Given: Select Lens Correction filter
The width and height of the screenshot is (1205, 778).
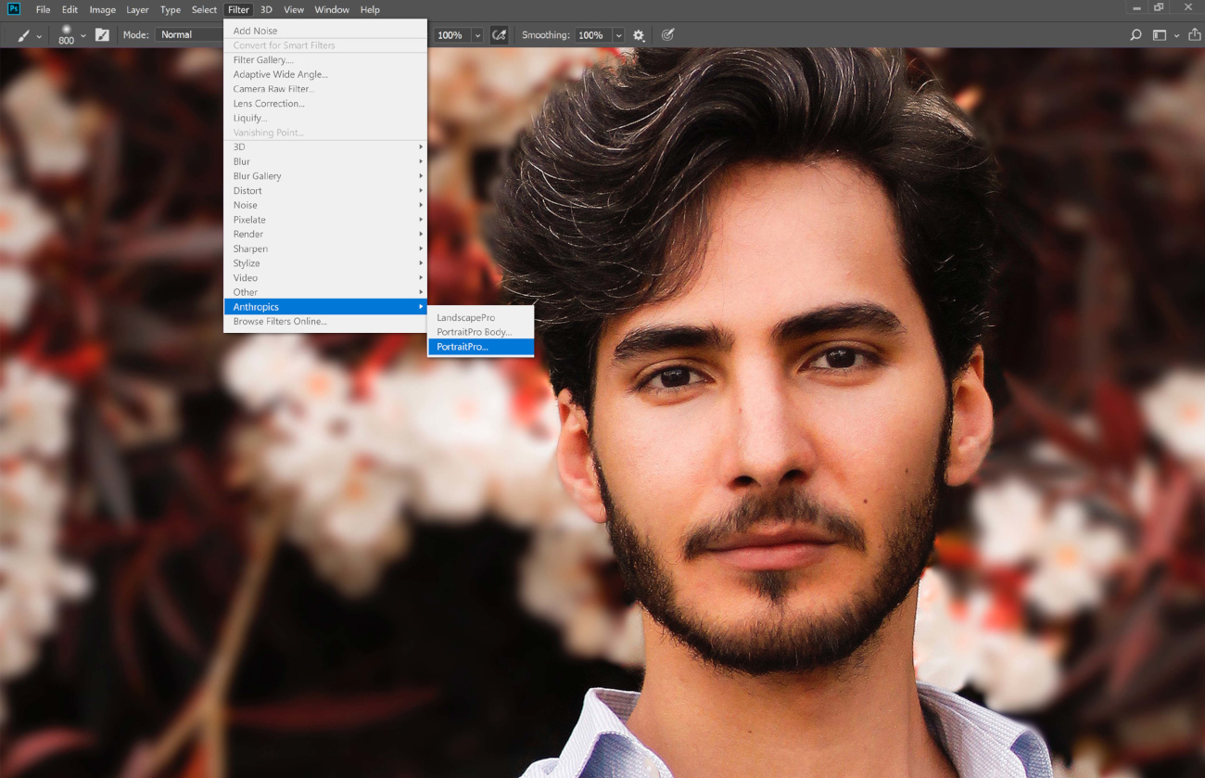Looking at the screenshot, I should 325,104.
